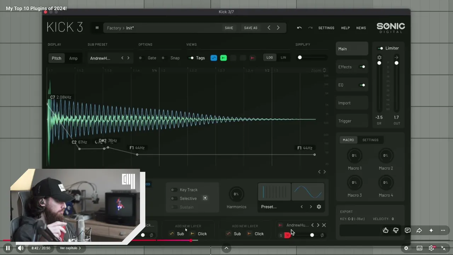
Task: Toggle the red click layer view icon
Action: 252,58
